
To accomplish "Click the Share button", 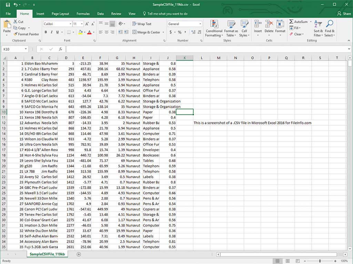I will click(344, 14).
